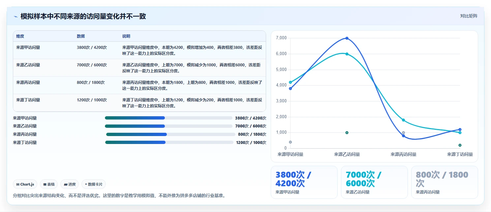Click the 来源乙访问量 description text in table
The image size is (491, 212).
click(x=192, y=68)
